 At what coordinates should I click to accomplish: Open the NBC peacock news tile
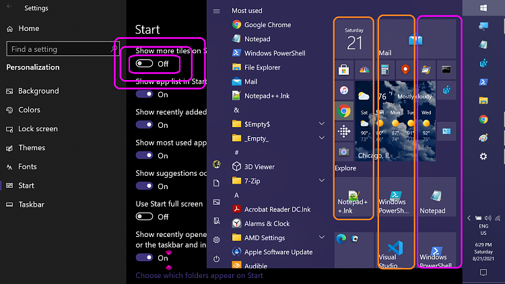click(x=364, y=69)
